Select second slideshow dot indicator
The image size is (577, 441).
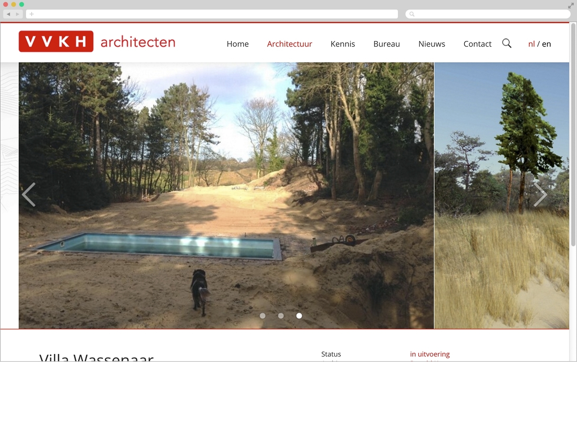[281, 316]
